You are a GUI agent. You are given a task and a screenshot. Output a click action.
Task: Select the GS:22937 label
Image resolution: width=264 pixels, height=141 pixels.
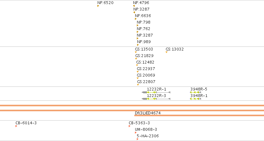146,69
